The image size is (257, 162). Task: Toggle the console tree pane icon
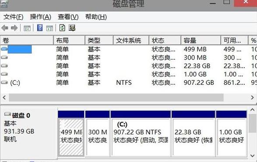click(x=27, y=28)
